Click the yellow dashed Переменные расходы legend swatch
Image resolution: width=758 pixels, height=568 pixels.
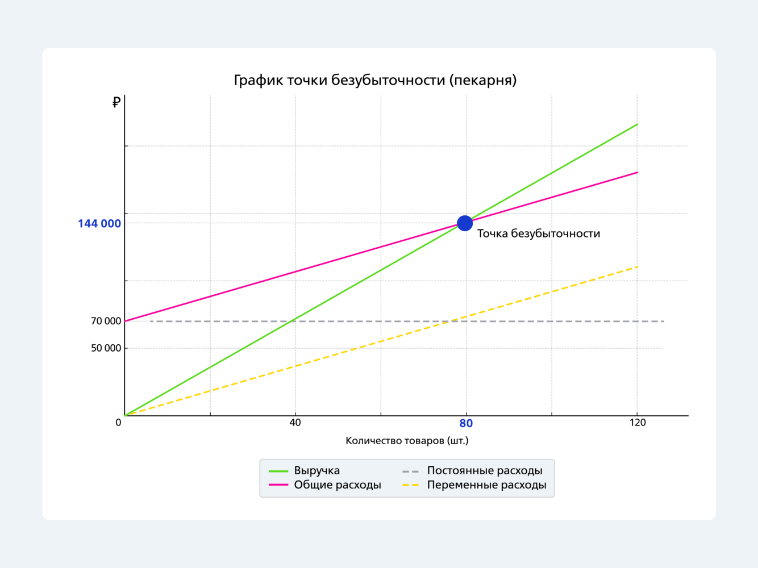tap(410, 485)
